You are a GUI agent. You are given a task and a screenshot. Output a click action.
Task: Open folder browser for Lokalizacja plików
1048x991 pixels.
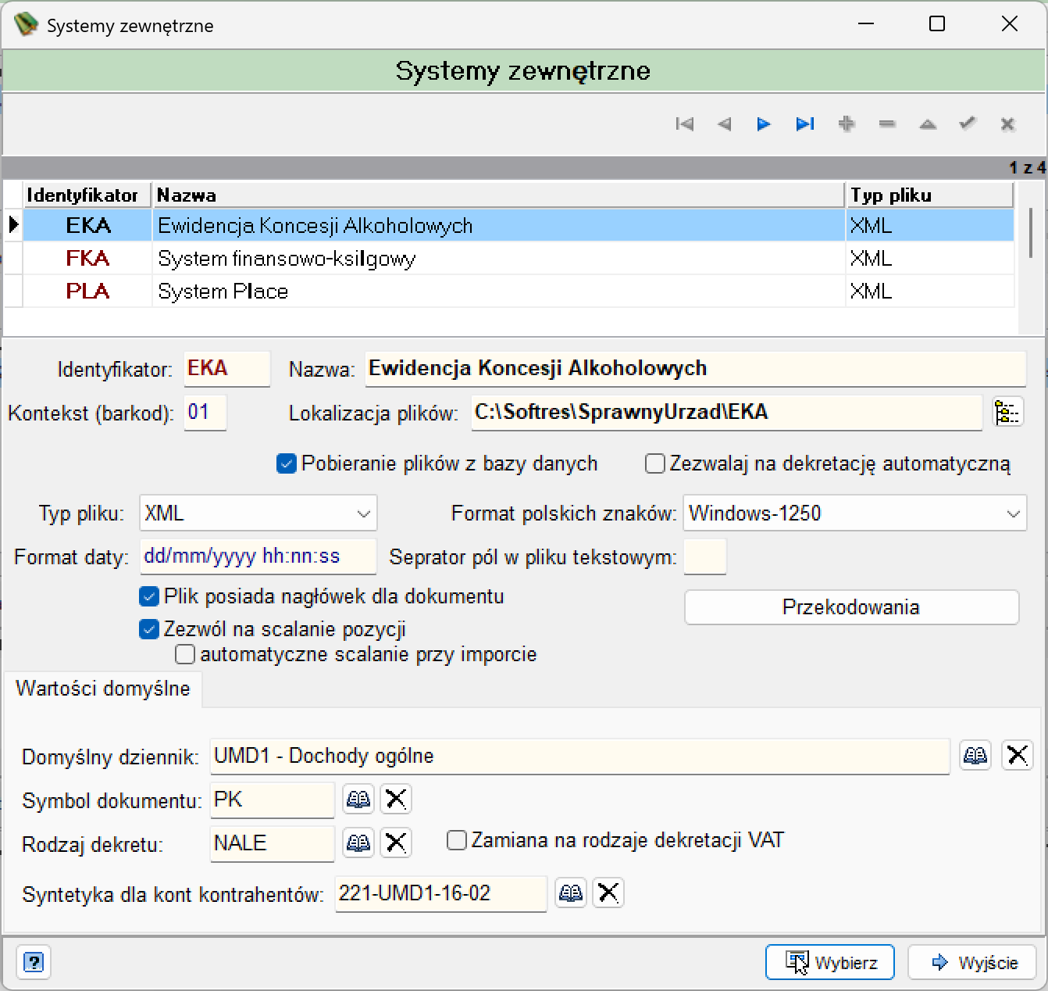tap(1007, 412)
